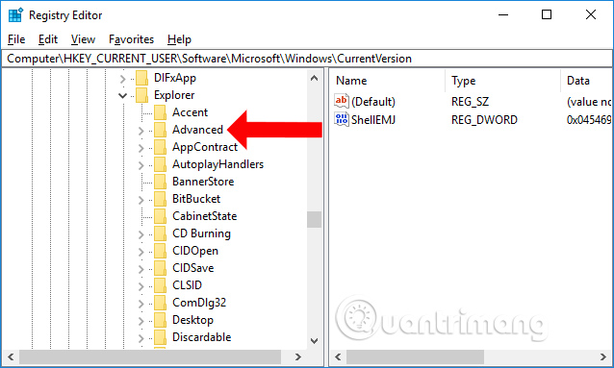Viewport: 614px width, 368px height.
Task: Expand the Discardable key
Action: pyautogui.click(x=141, y=338)
